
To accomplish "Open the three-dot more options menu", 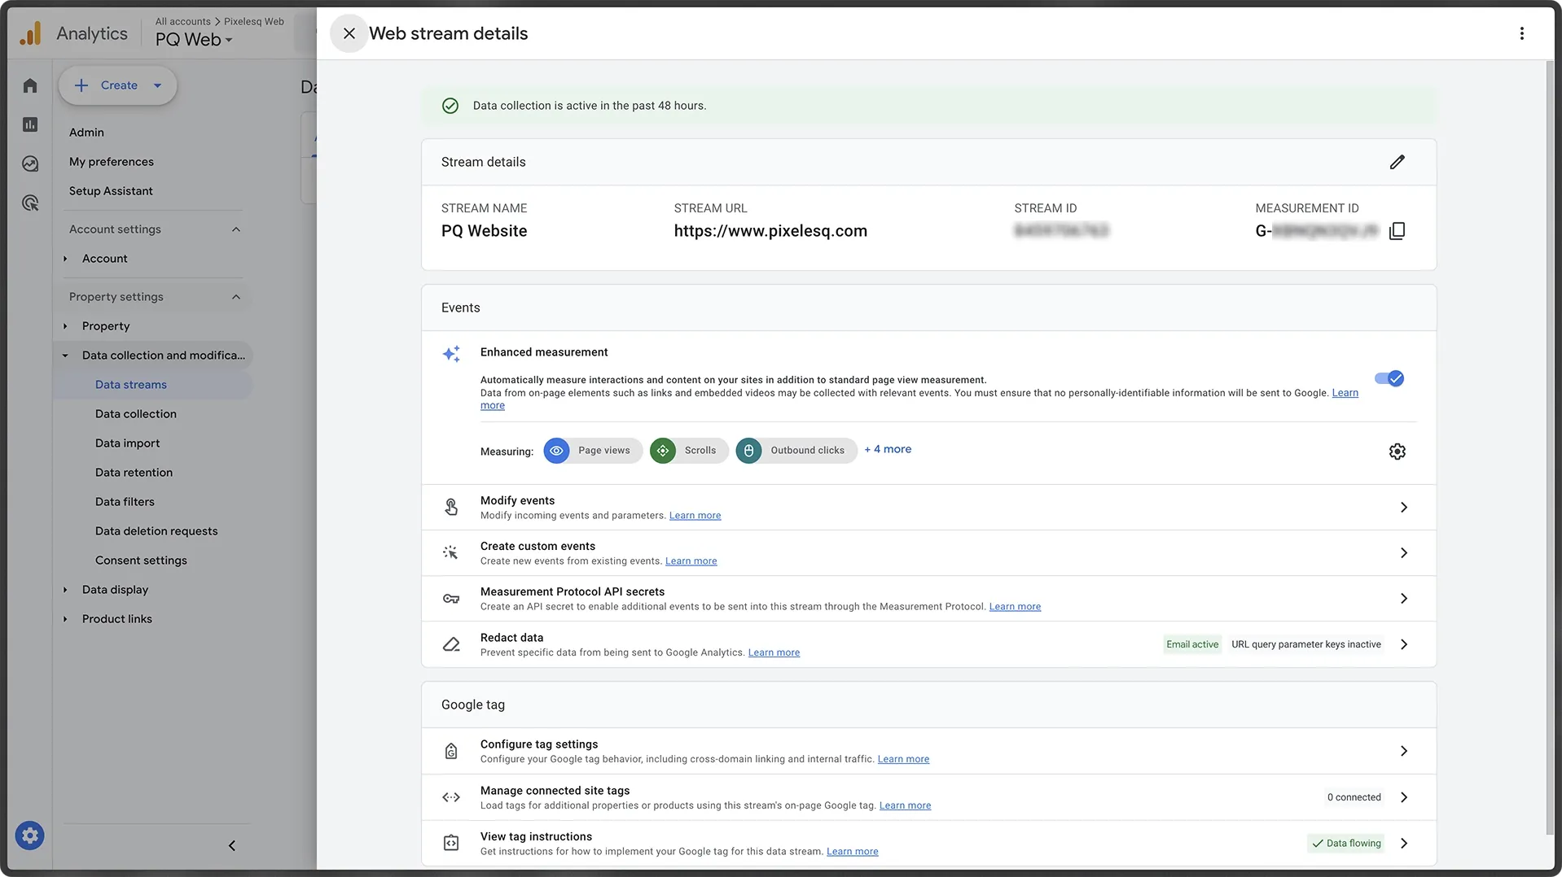I will tap(1521, 33).
